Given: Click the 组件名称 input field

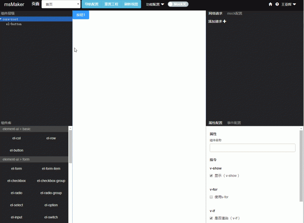Looking at the screenshot, I should (252, 148).
